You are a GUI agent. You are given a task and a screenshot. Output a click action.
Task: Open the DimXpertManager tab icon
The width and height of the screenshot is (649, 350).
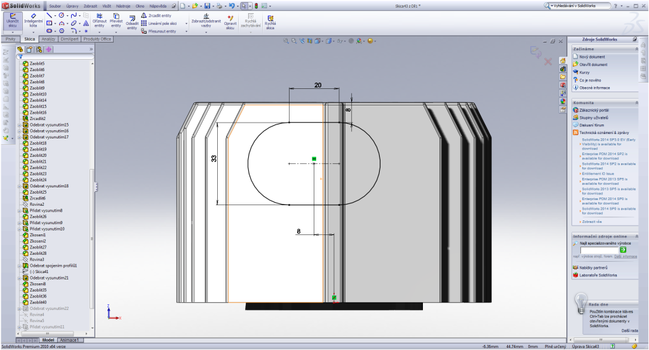point(48,50)
